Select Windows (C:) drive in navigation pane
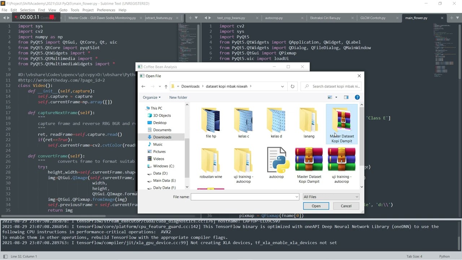Image resolution: width=462 pixels, height=260 pixels. tap(164, 166)
